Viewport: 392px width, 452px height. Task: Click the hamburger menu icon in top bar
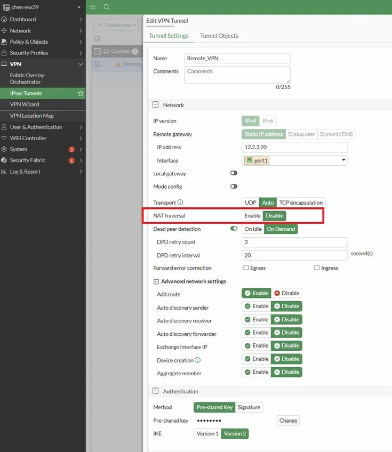click(x=93, y=7)
